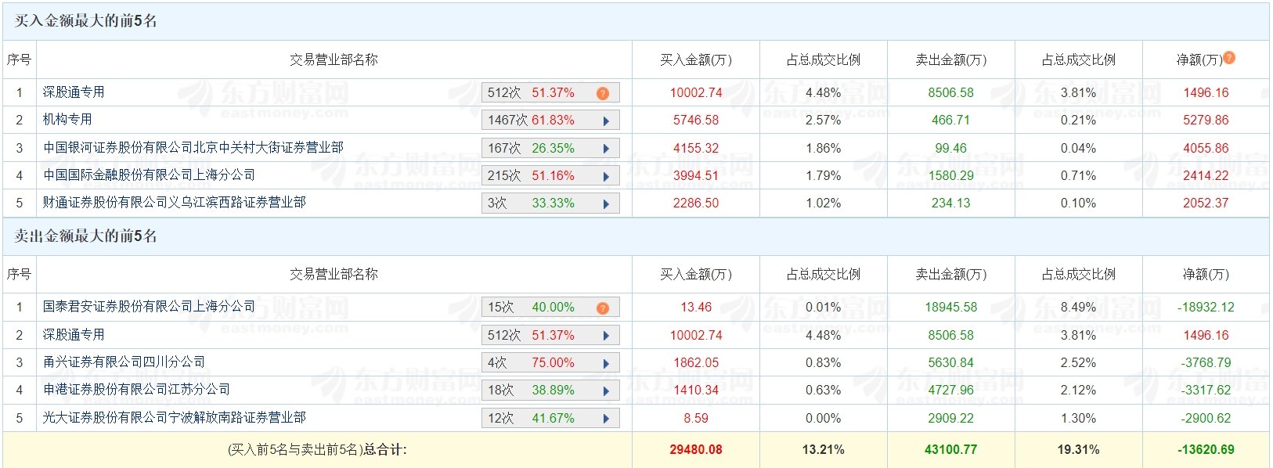Open 国泰君安证券上海分公司 link

point(149,306)
